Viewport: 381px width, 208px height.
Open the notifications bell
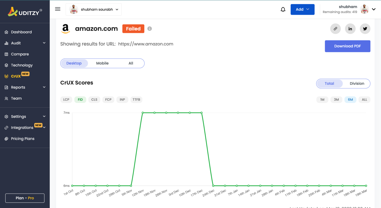[283, 9]
